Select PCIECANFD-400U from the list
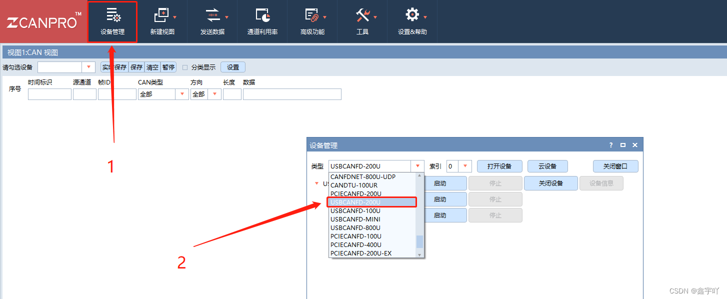 point(372,244)
